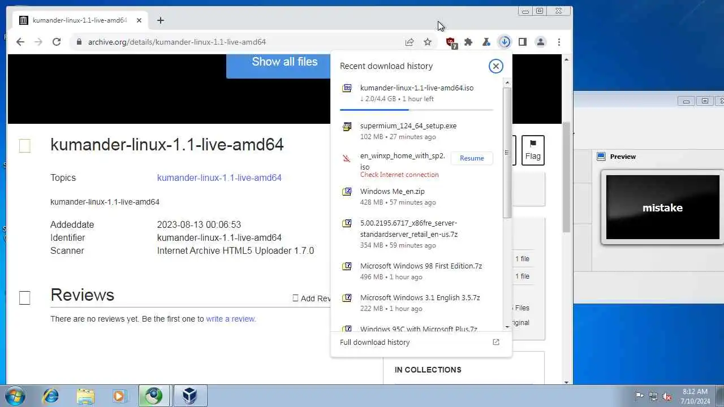The height and width of the screenshot is (407, 724).
Task: Click the taskbar clock showing 8:12 AM
Action: click(695, 396)
